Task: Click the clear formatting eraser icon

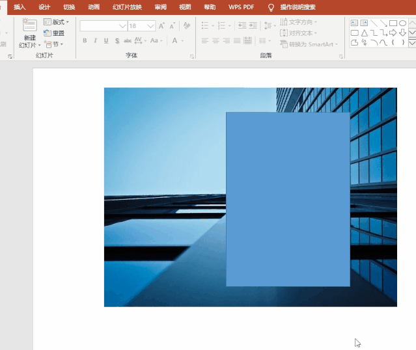Action: [187, 26]
